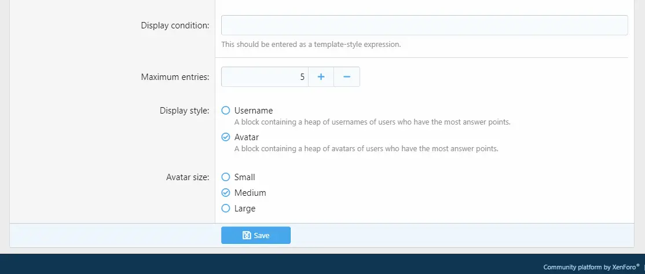Save the widget settings
The height and width of the screenshot is (274, 645).
pos(256,235)
